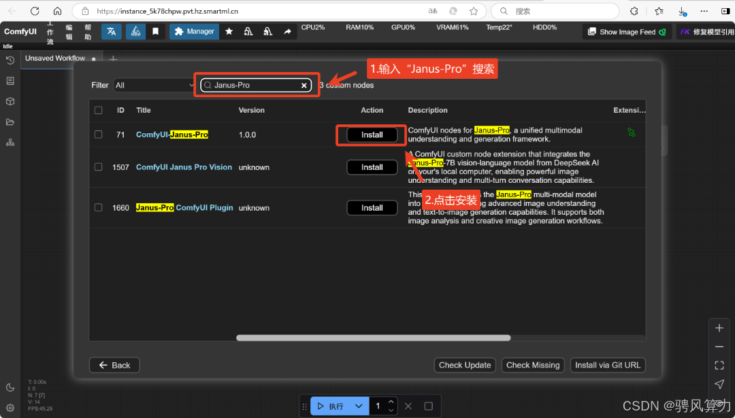The height and width of the screenshot is (418, 735).
Task: Install Janus-Pro ComfyUI Plugin
Action: [372, 207]
